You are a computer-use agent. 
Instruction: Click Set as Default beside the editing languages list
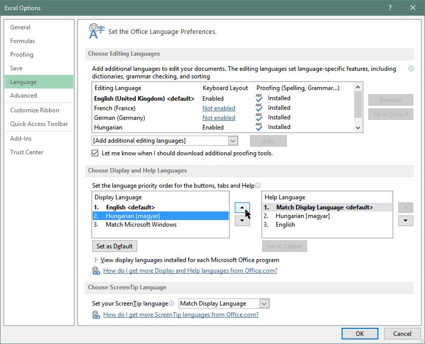point(391,114)
